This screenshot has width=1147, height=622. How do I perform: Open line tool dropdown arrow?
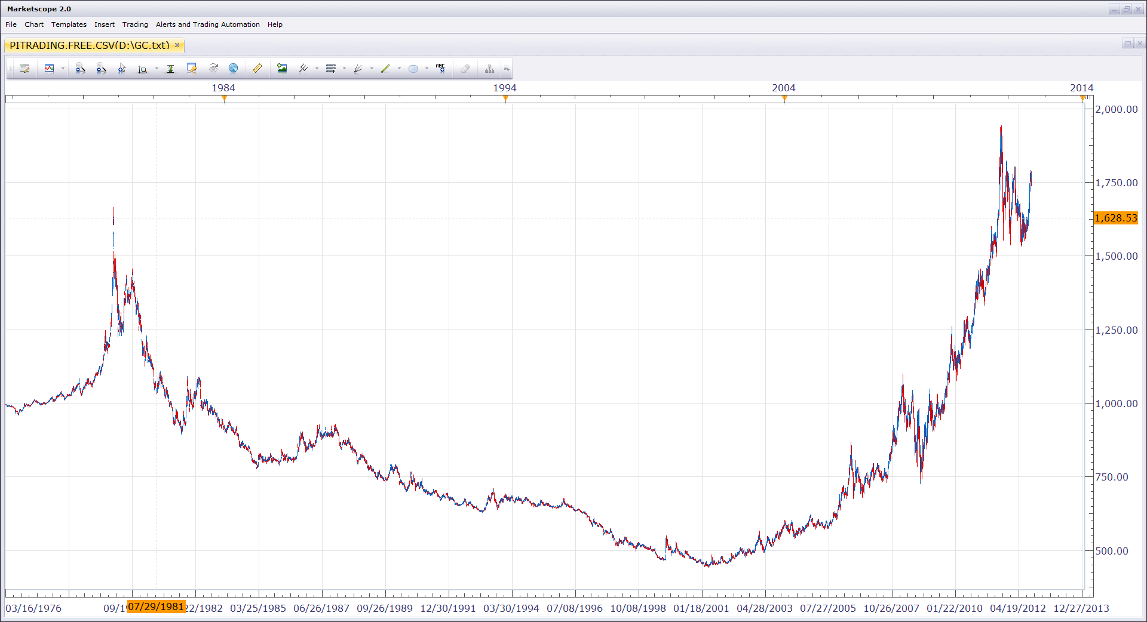pos(399,69)
